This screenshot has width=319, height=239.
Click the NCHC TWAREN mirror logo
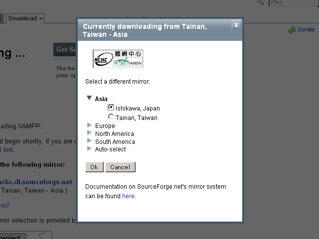point(118,59)
